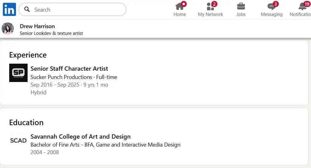Click the Experience section heading

click(x=28, y=55)
